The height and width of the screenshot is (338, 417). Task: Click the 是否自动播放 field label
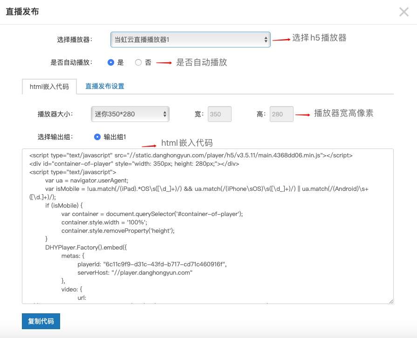(x=72, y=62)
